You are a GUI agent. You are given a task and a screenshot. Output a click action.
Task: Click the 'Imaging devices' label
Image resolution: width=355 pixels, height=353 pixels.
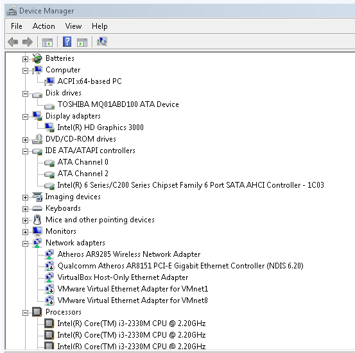(73, 197)
